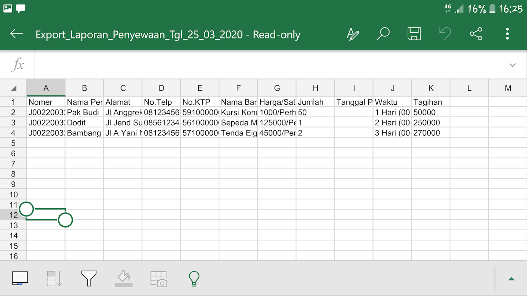
Task: Select column C header
Action: [123, 88]
